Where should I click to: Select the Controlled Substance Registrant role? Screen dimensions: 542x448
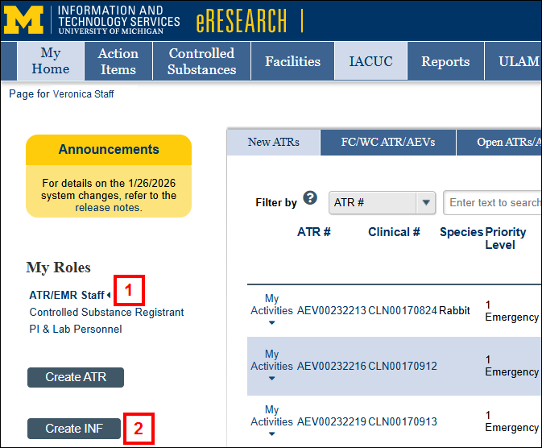(x=106, y=312)
